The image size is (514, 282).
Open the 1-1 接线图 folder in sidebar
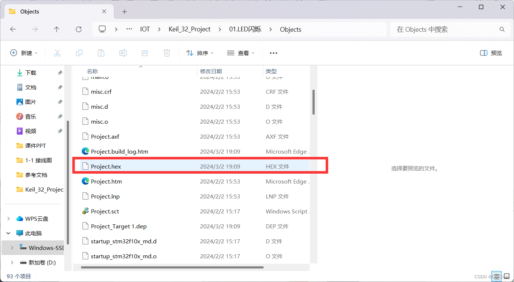coord(35,160)
